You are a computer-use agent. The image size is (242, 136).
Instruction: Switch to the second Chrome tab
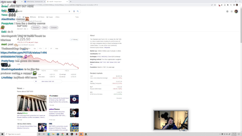coord(34,2)
